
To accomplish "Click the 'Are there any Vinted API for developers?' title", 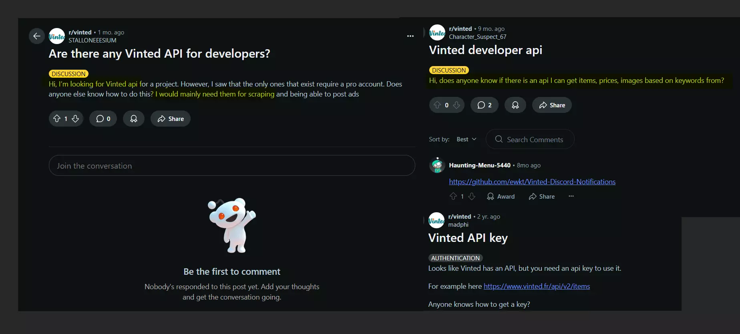I will (x=159, y=54).
